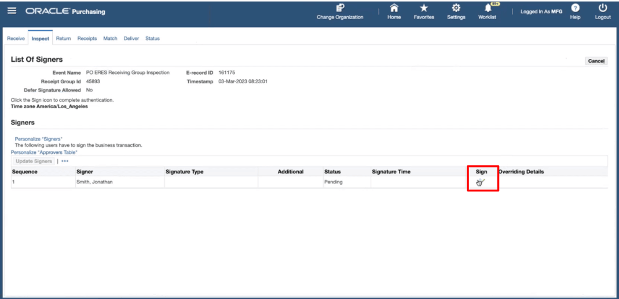The width and height of the screenshot is (619, 299).
Task: Click Time zone America/Los_Angeles text
Action: pyautogui.click(x=49, y=106)
